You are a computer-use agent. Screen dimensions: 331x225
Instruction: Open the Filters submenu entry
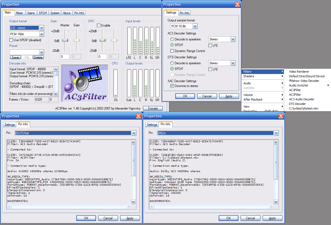click(262, 72)
